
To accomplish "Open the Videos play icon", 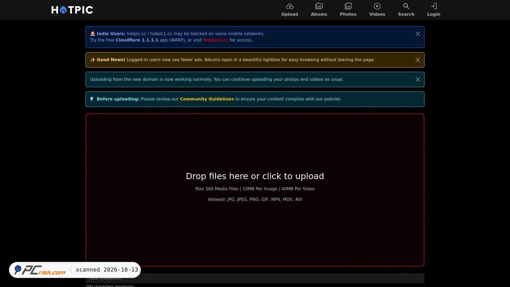I will (x=377, y=6).
